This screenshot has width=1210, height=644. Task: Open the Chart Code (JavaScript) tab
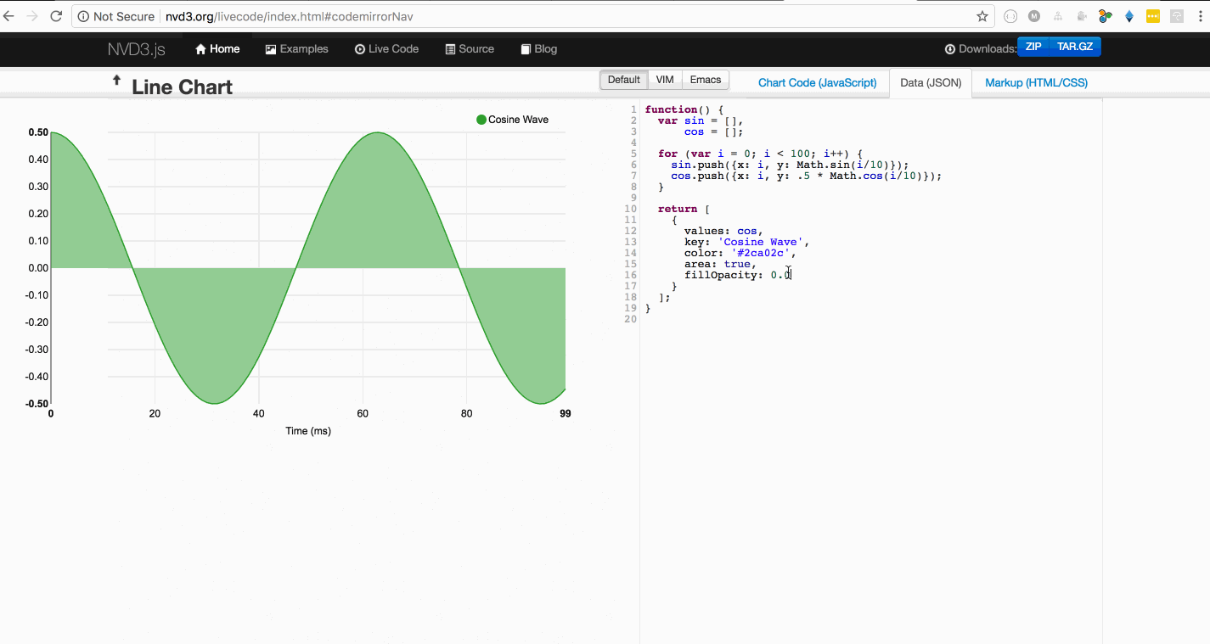coord(817,83)
